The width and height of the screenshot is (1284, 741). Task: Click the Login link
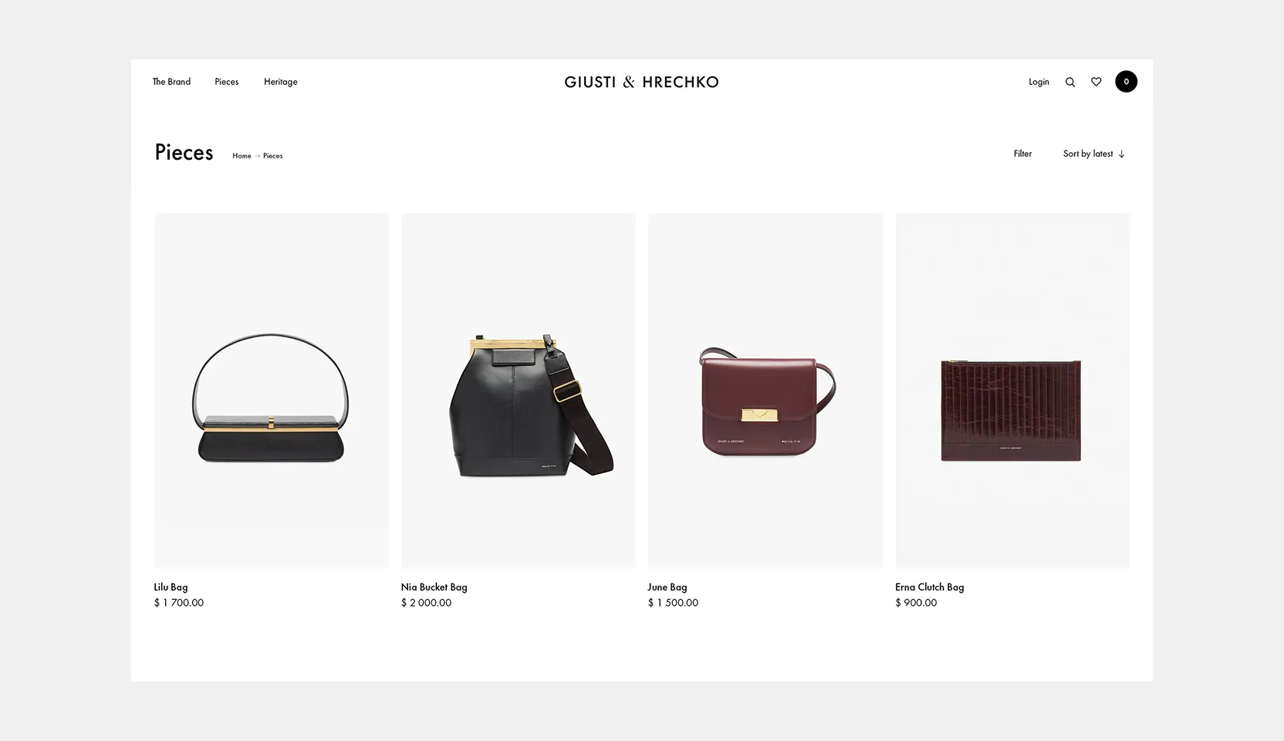click(x=1039, y=82)
